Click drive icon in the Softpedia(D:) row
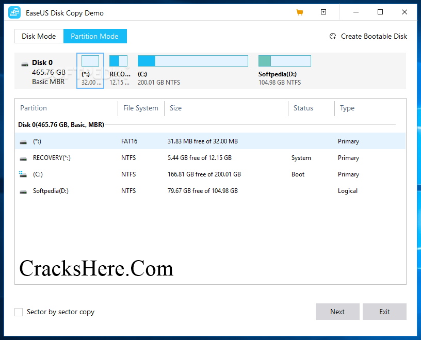The height and width of the screenshot is (340, 421). point(23,191)
